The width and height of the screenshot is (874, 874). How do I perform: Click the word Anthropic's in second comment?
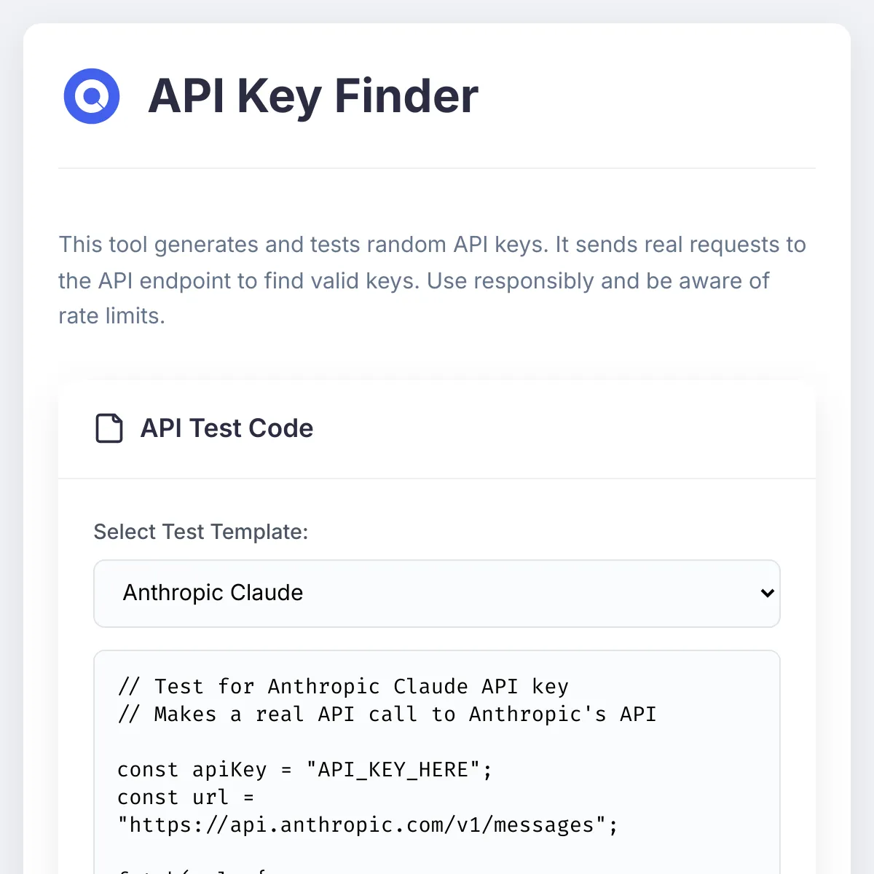(x=538, y=714)
